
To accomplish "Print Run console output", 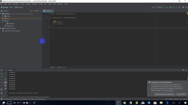I will tap(6, 85).
